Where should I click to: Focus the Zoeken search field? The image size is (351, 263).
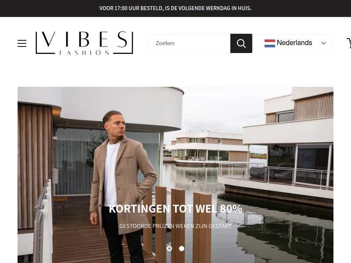tap(190, 43)
